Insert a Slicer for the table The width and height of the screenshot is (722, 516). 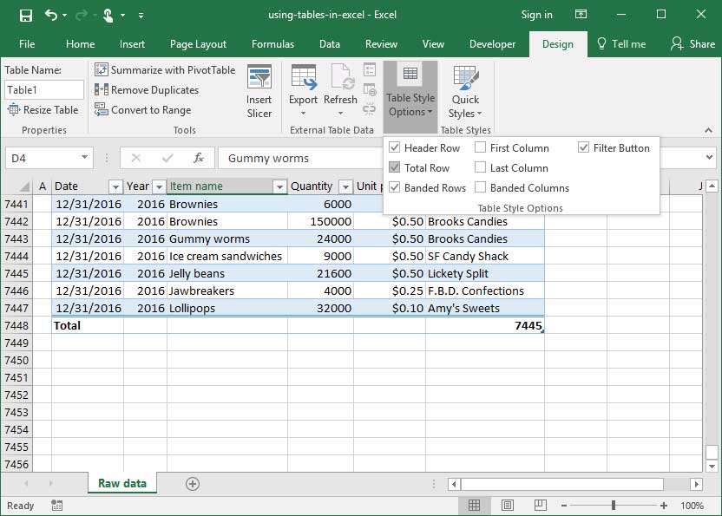point(259,90)
